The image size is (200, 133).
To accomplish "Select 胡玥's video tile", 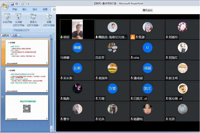I will click(77, 29).
